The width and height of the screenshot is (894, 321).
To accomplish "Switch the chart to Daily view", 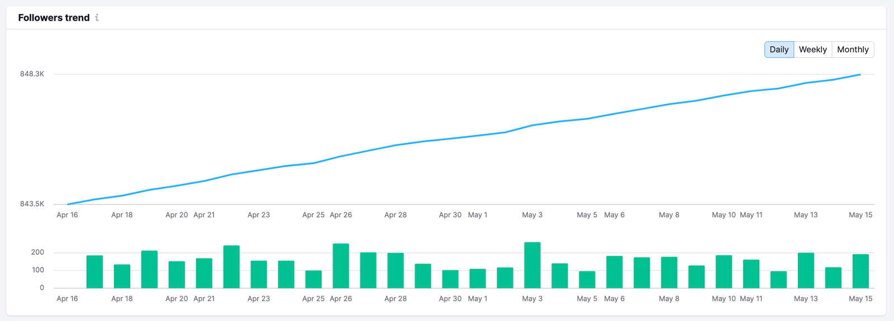I will click(779, 50).
